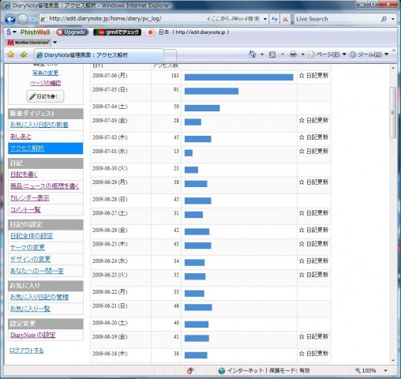The width and height of the screenshot is (401, 379).
Task: Click the browser Forward arrow button
Action: (x=23, y=19)
